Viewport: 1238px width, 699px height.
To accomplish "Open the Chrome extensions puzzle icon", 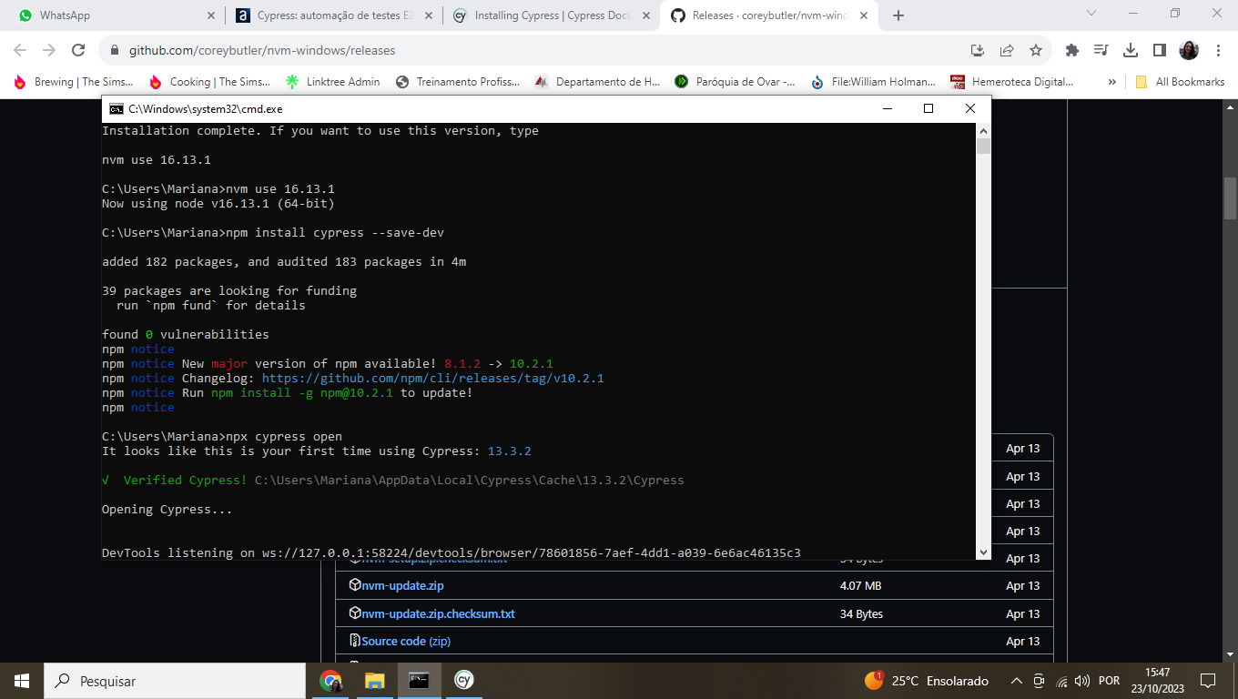I will coord(1072,50).
